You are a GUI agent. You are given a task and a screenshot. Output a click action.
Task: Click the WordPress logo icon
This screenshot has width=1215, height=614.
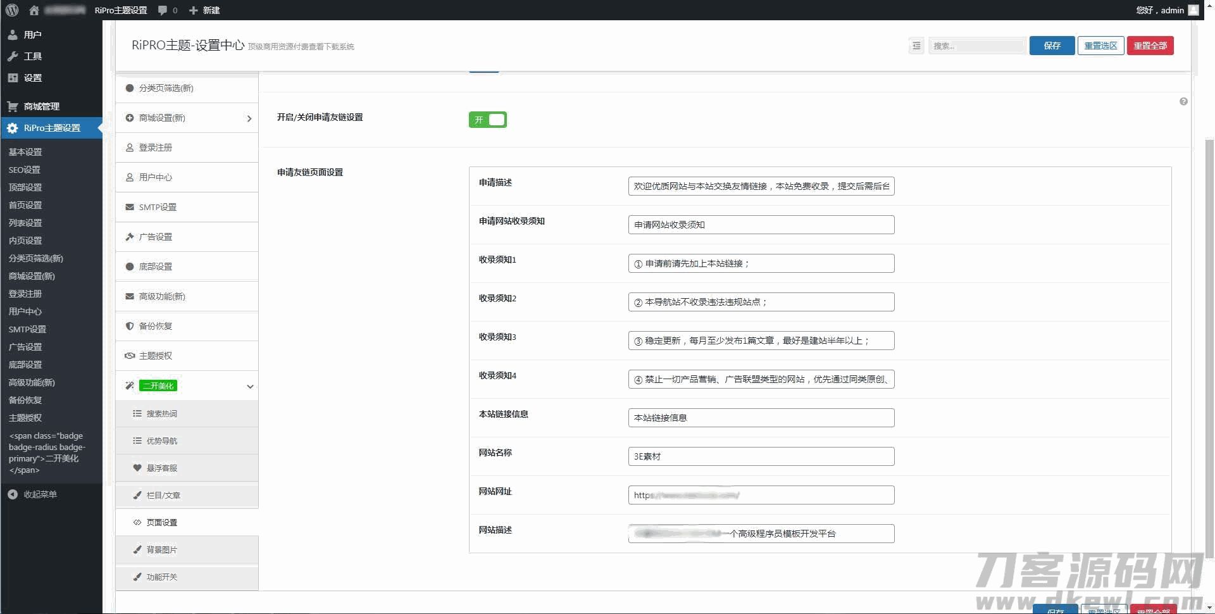[x=12, y=10]
